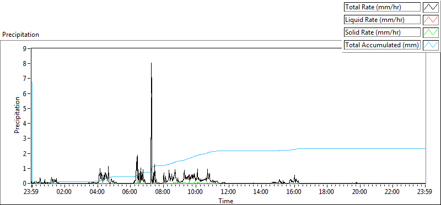Open the blue Total Accumulated plot sample icon
Viewport: 441px width, 205px height.
click(431, 45)
